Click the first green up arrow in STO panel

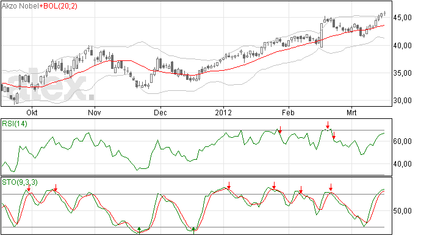click(x=139, y=231)
